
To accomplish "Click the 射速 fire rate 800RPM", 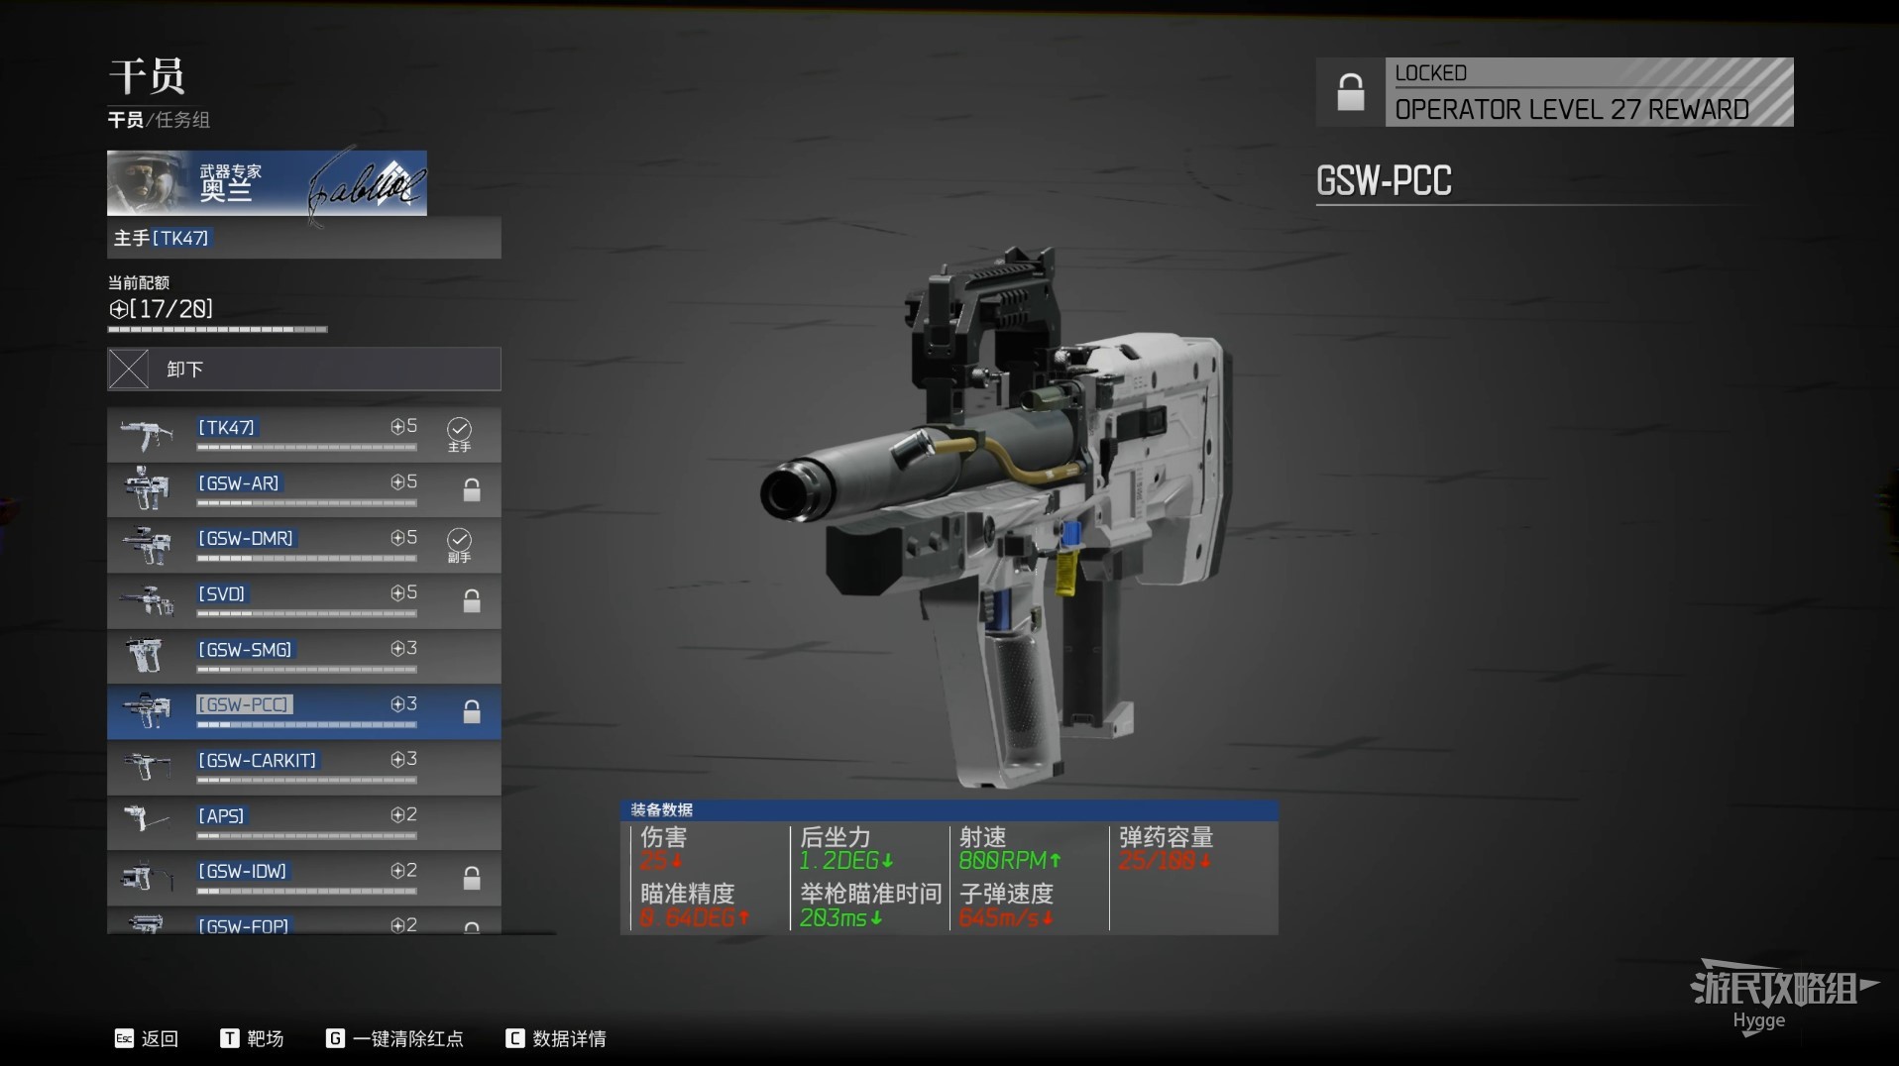I will point(1010,861).
